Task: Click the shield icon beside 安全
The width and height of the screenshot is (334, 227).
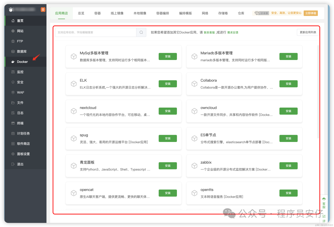Action: coord(13,82)
